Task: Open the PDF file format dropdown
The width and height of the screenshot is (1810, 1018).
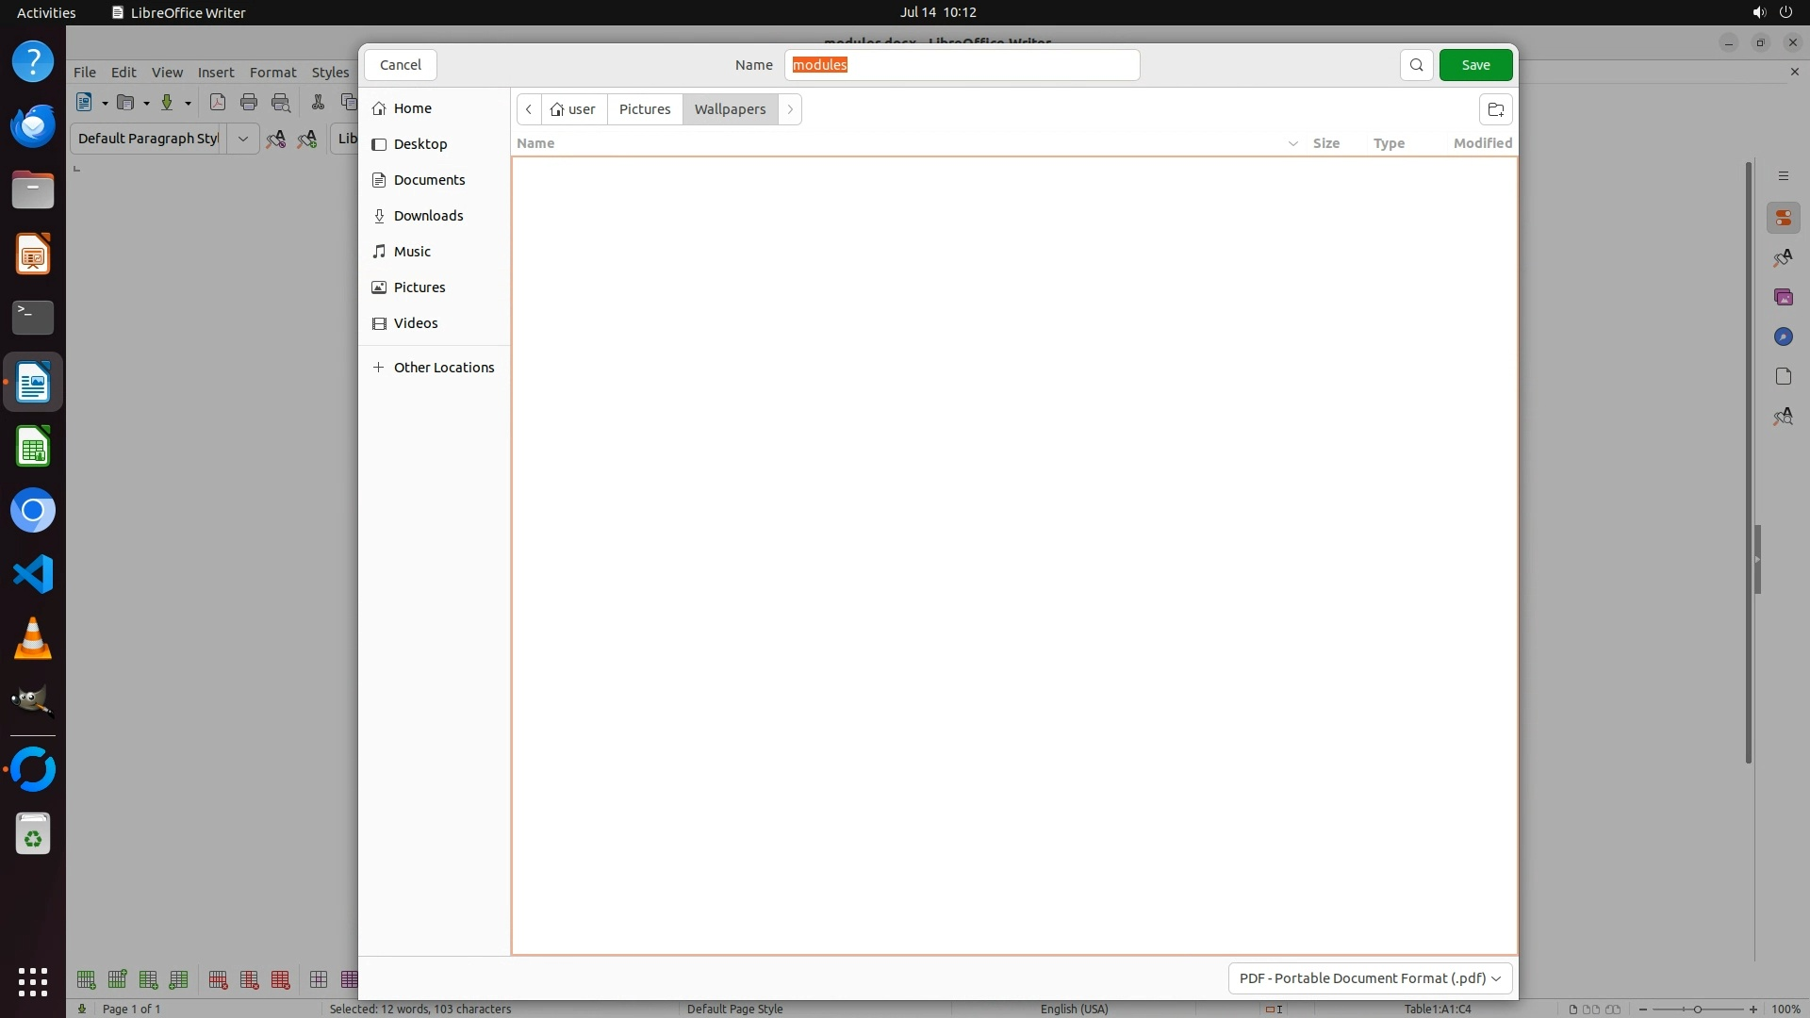Action: point(1370,978)
